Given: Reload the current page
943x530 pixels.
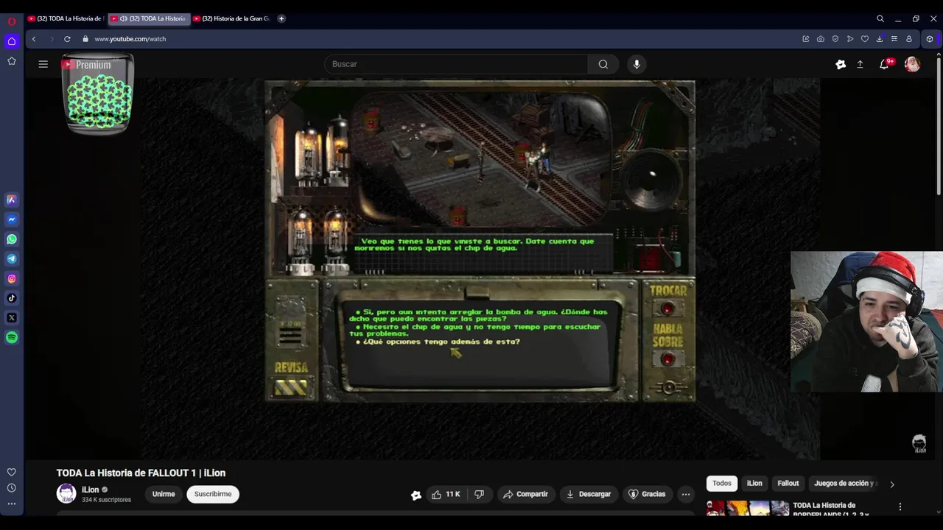Looking at the screenshot, I should point(67,39).
